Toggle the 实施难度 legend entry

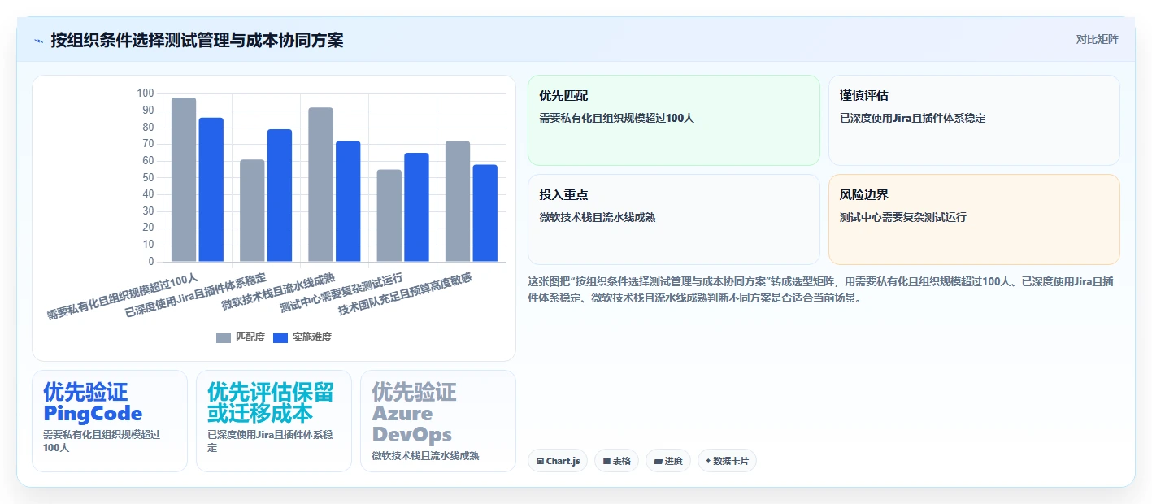[302, 337]
